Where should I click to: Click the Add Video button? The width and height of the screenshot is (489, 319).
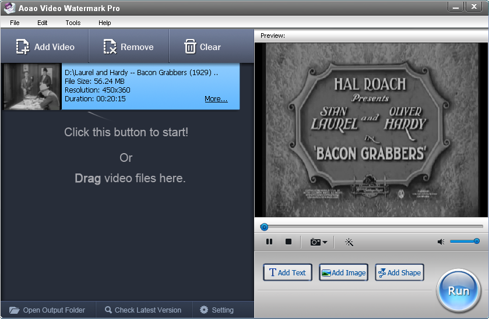(x=45, y=47)
